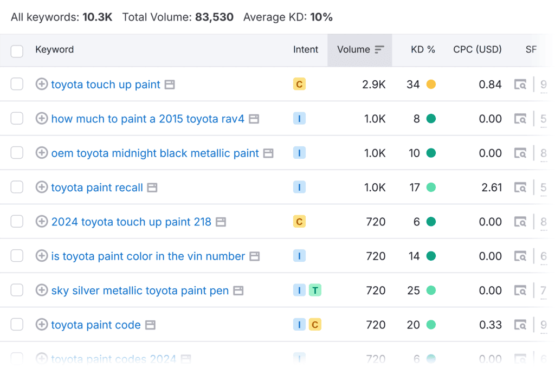Toggle the select-all checkbox in the header
The image size is (555, 368).
(17, 51)
